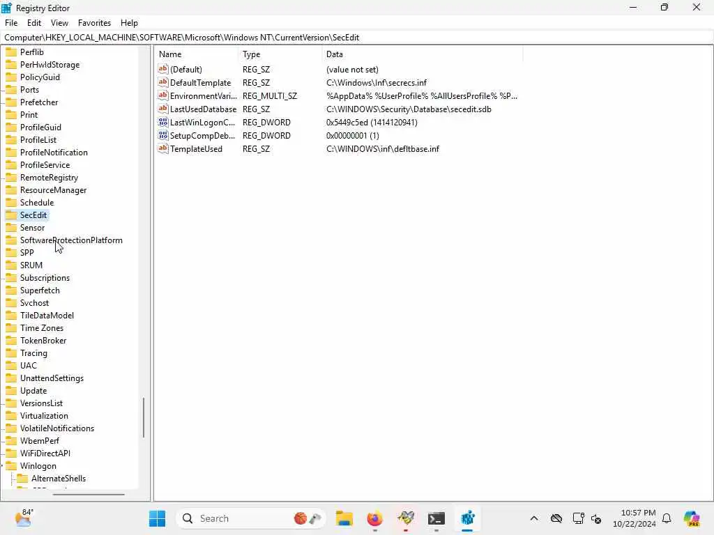This screenshot has height=535, width=714.
Task: Open the Help menu
Action: pos(129,23)
